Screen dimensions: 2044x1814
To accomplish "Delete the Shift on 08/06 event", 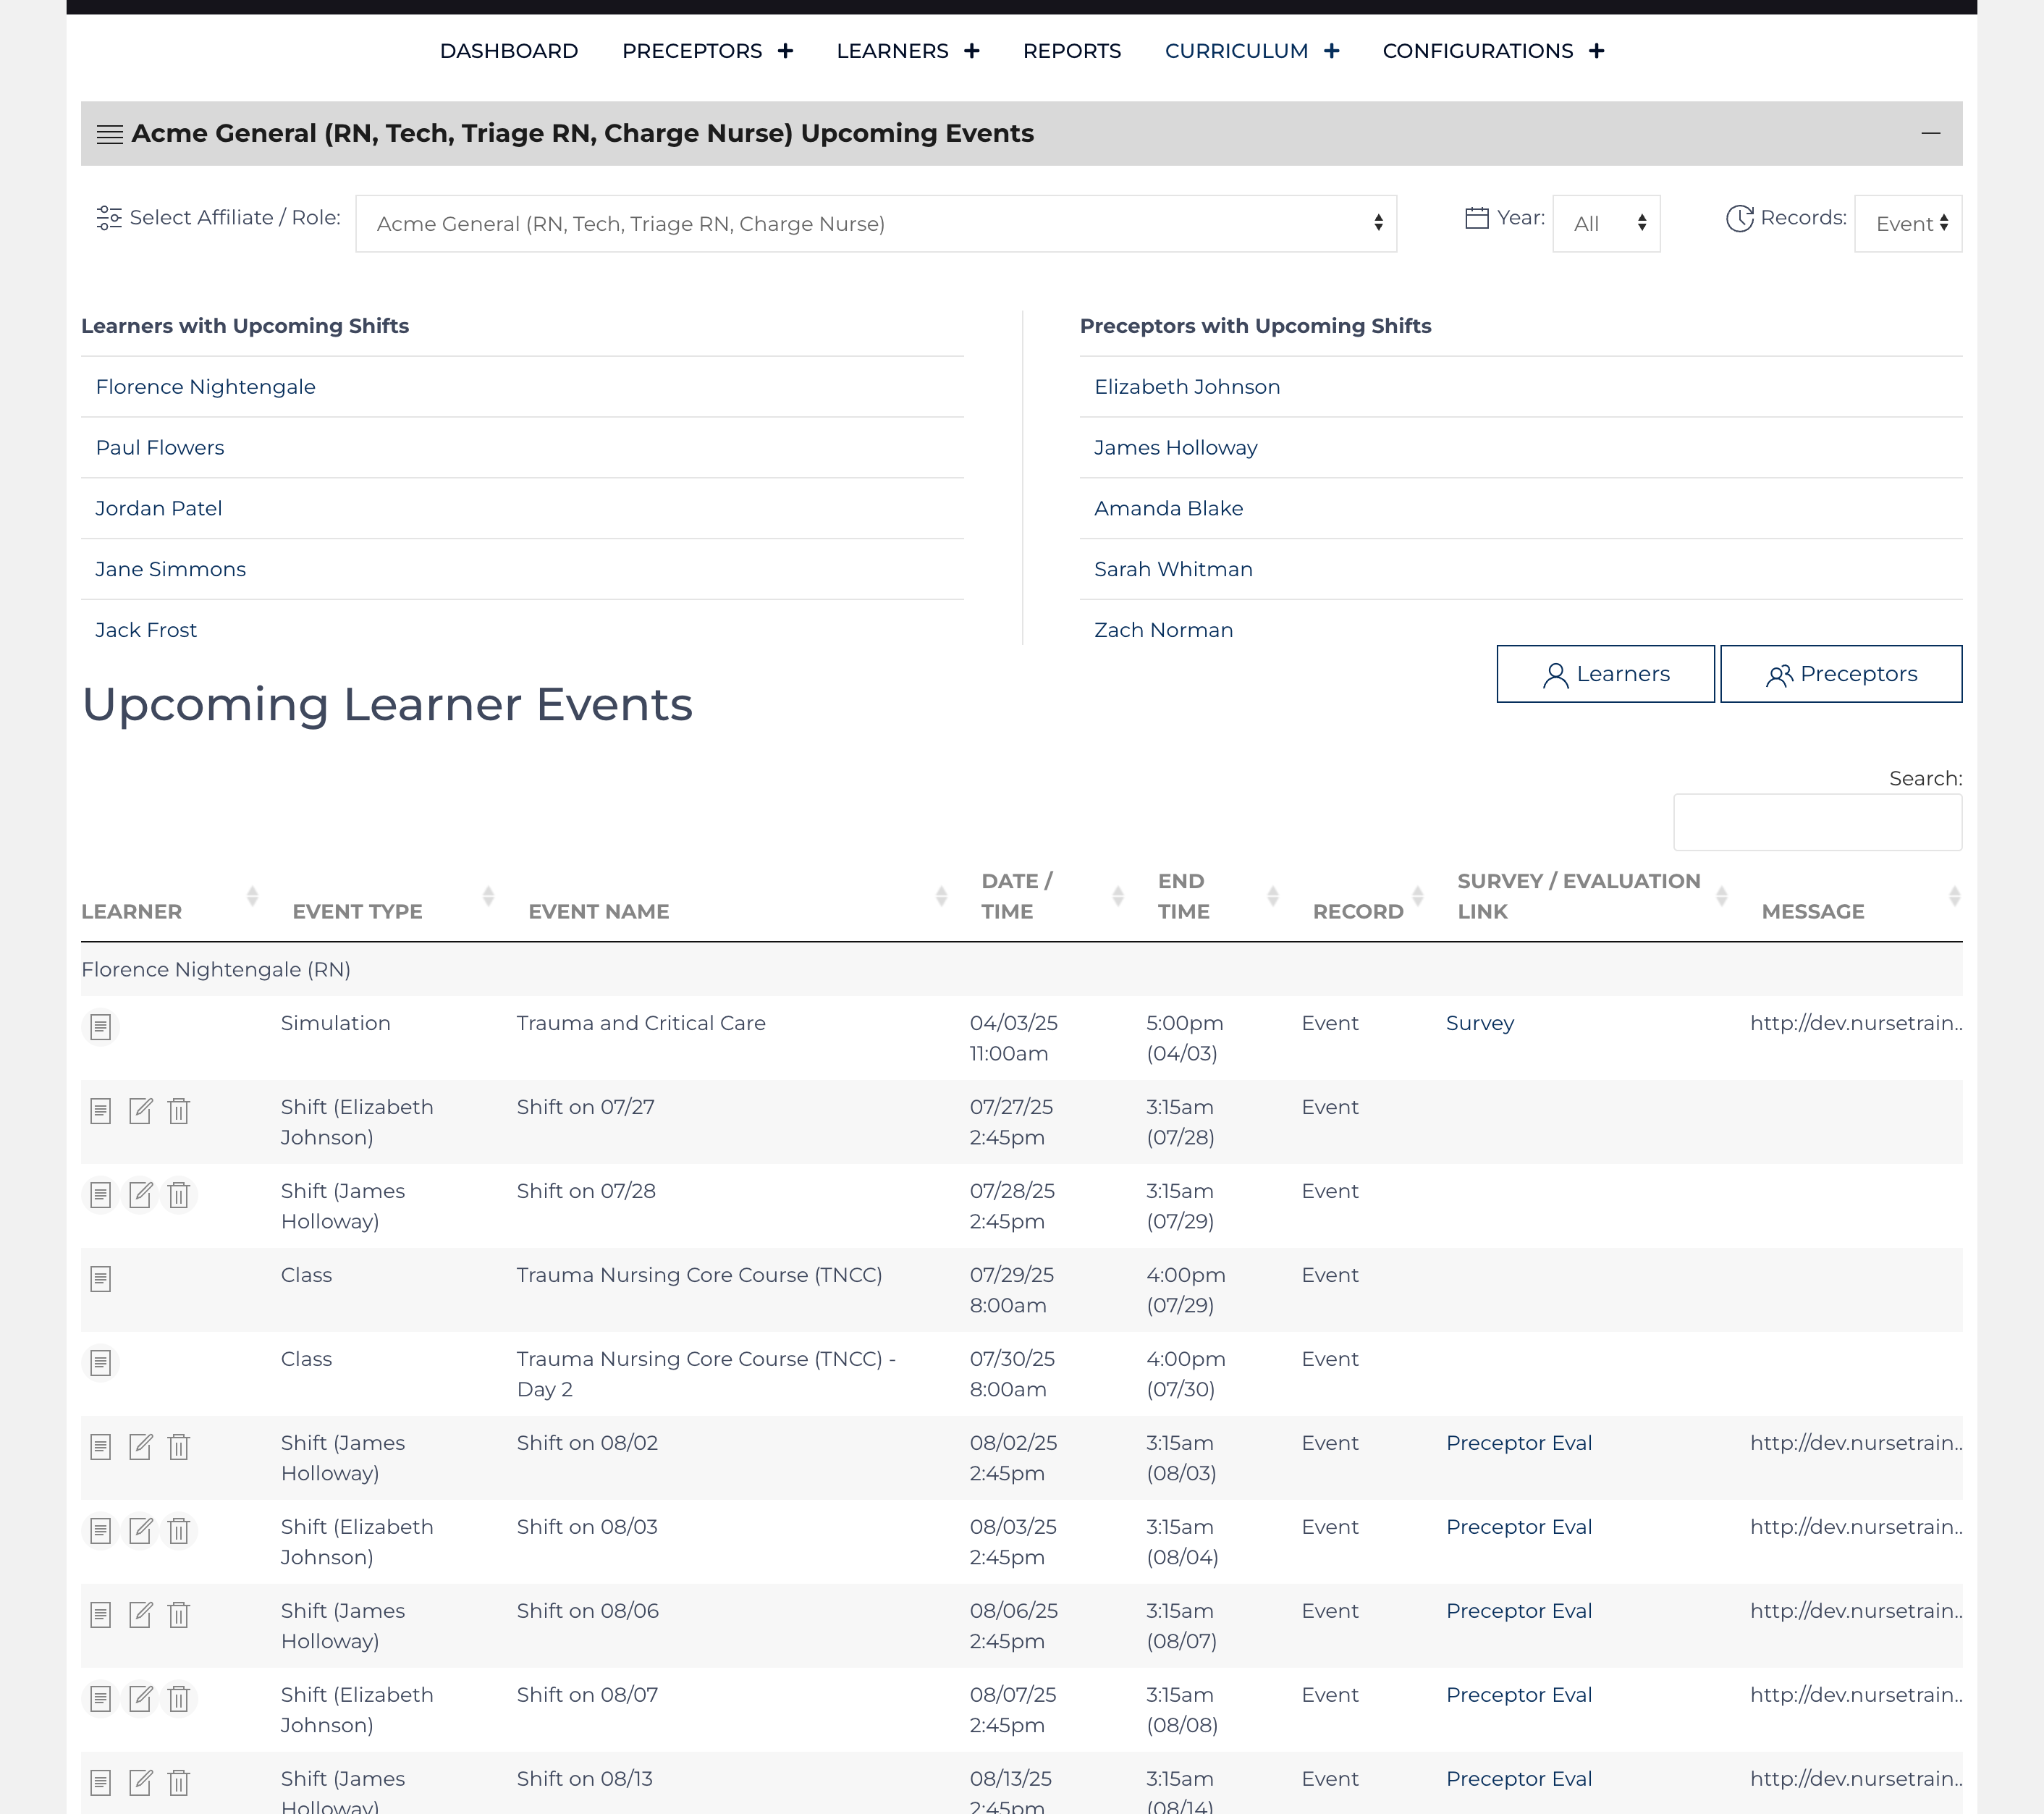I will [179, 1615].
